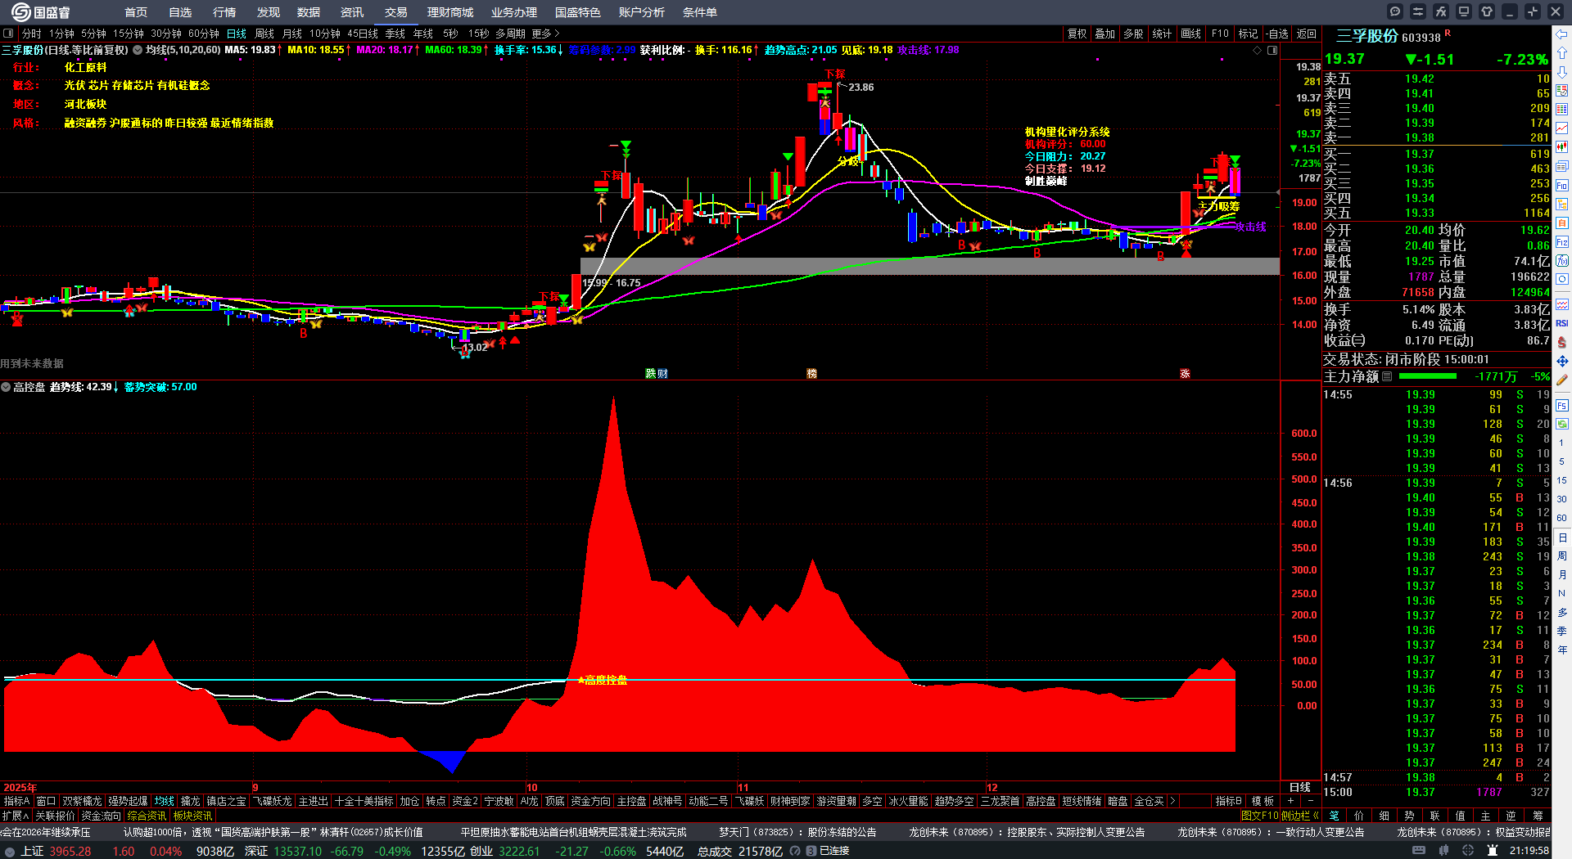Expand the 指标A indicator list

[16, 801]
